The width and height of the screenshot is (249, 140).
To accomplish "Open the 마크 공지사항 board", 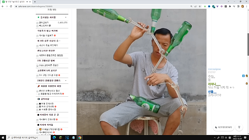I will pos(46,106).
